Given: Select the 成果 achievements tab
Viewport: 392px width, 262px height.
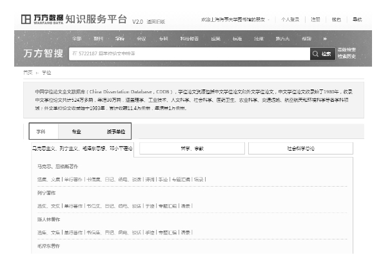Looking at the screenshot, I should coord(215,39).
